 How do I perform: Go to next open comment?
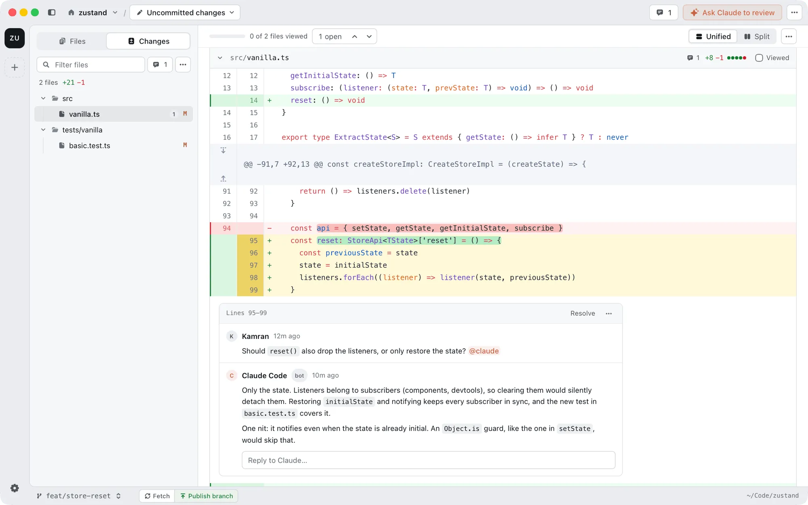pyautogui.click(x=369, y=36)
